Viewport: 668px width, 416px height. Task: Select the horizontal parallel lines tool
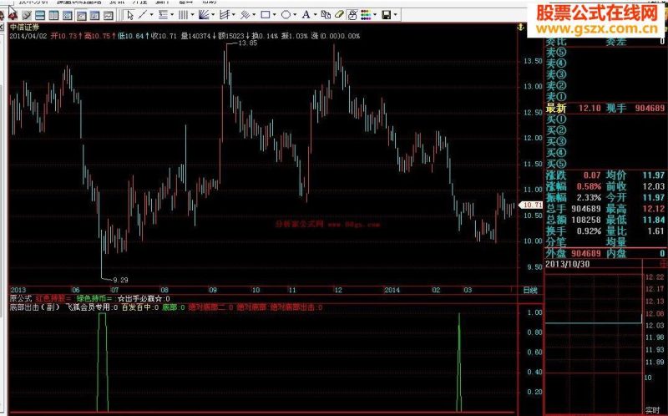163,15
